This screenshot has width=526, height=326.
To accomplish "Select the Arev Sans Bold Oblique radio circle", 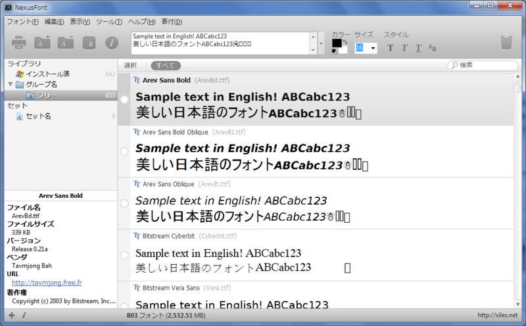I will click(x=124, y=151).
